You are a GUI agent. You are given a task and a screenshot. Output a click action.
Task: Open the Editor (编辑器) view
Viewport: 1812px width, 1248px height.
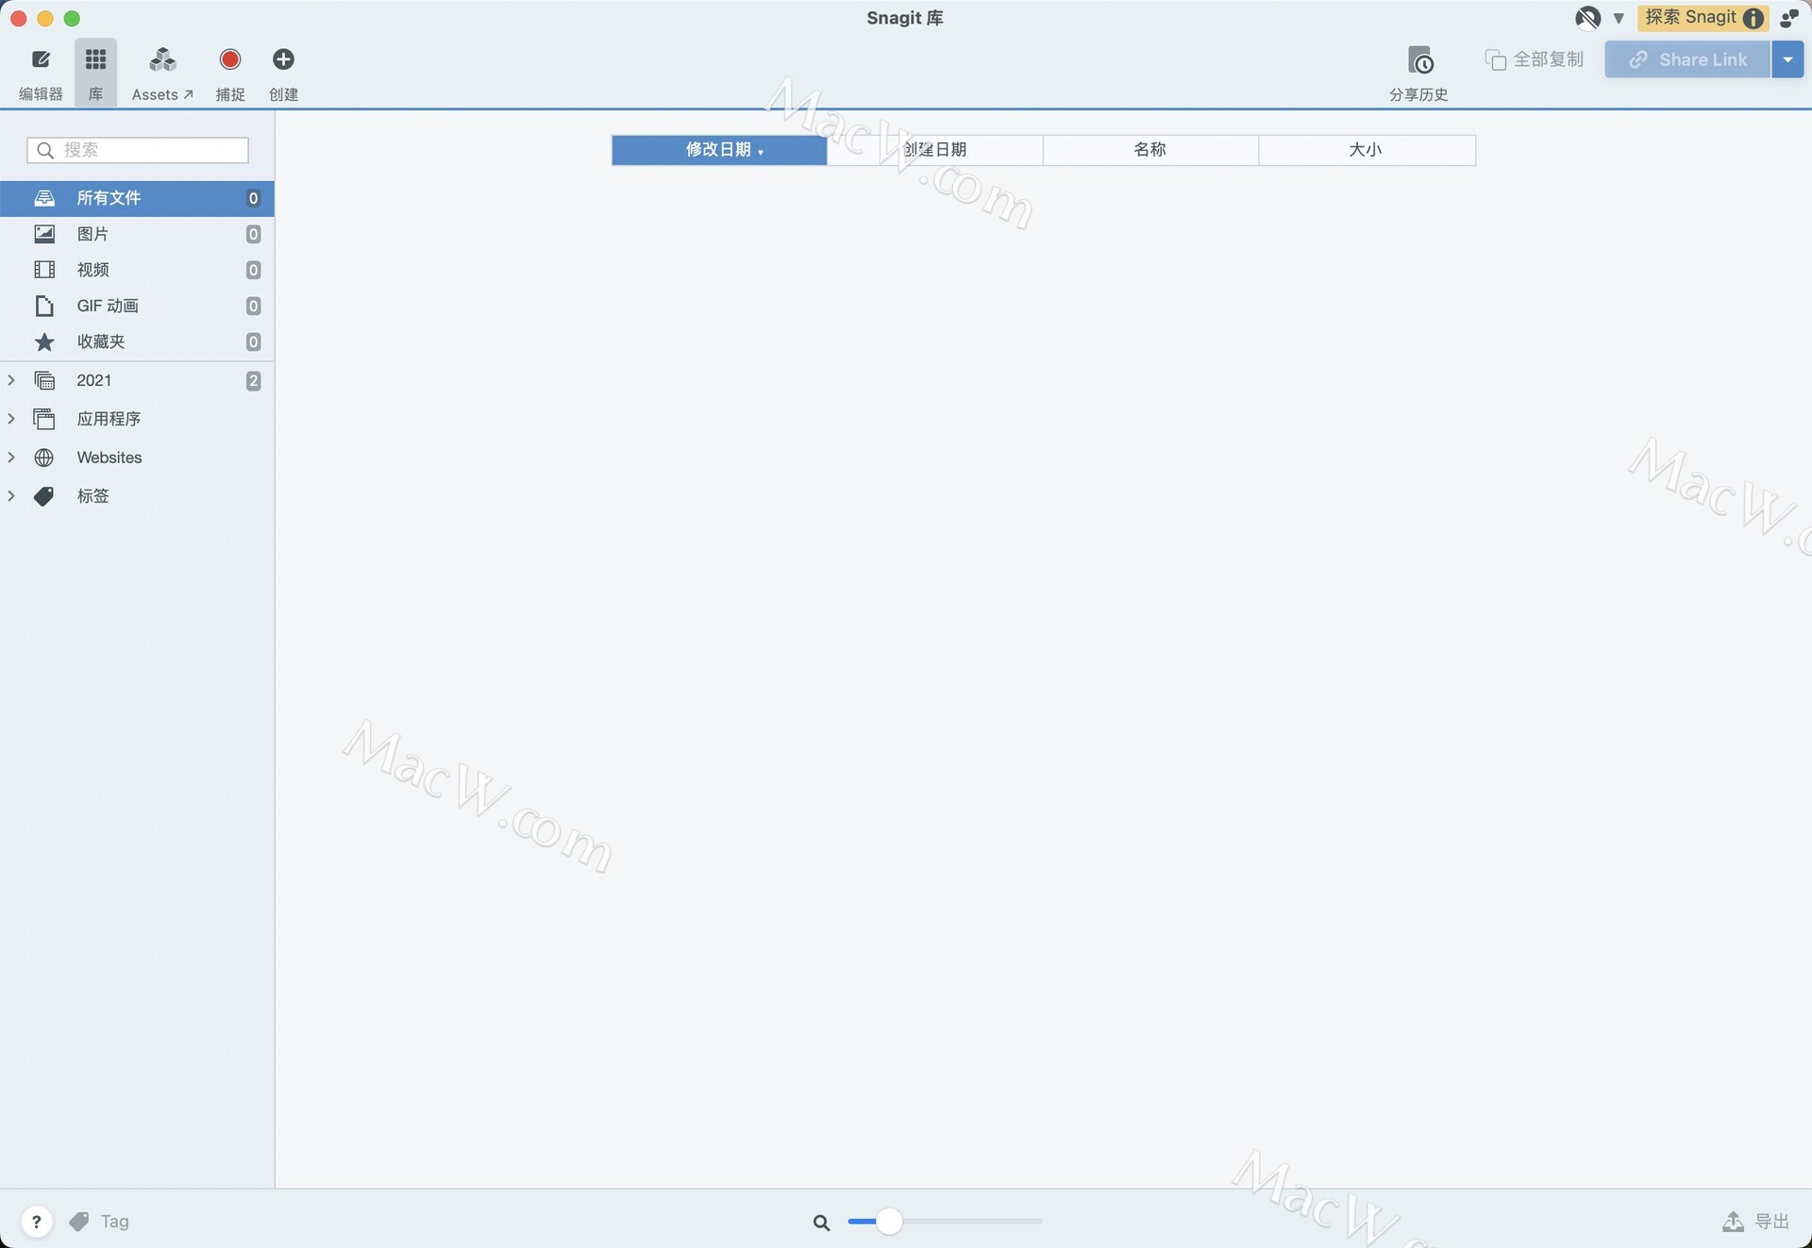41,74
